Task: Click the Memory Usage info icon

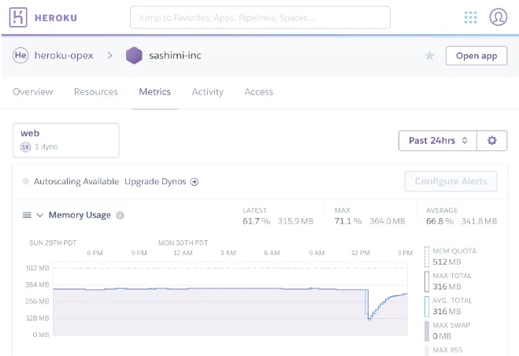Action: click(x=120, y=215)
